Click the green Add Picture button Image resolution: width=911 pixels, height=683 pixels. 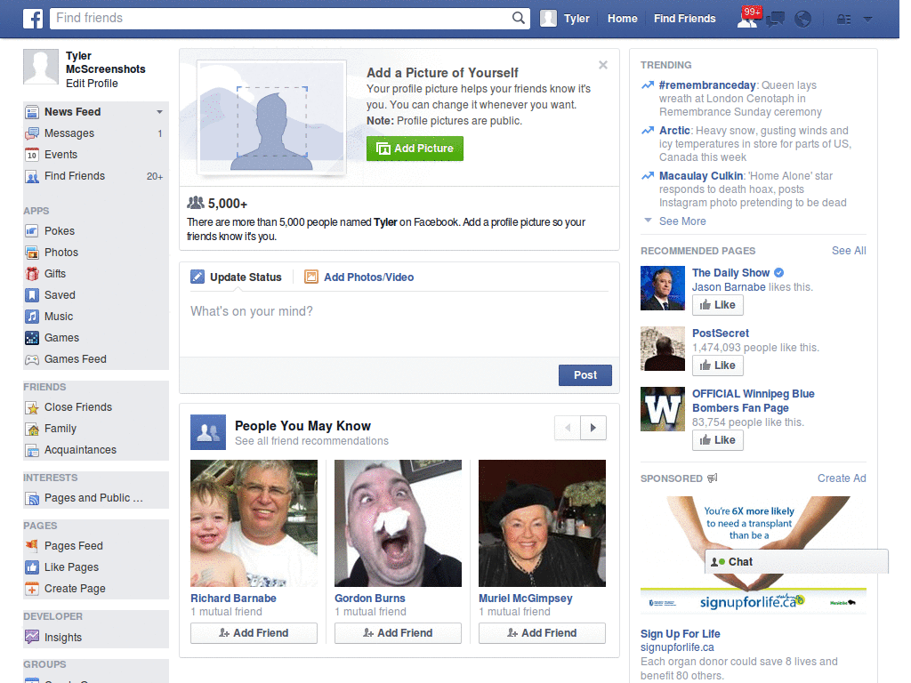click(415, 149)
